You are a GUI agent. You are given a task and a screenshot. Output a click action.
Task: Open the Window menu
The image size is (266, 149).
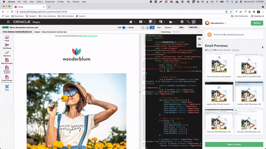tap(76, 2)
